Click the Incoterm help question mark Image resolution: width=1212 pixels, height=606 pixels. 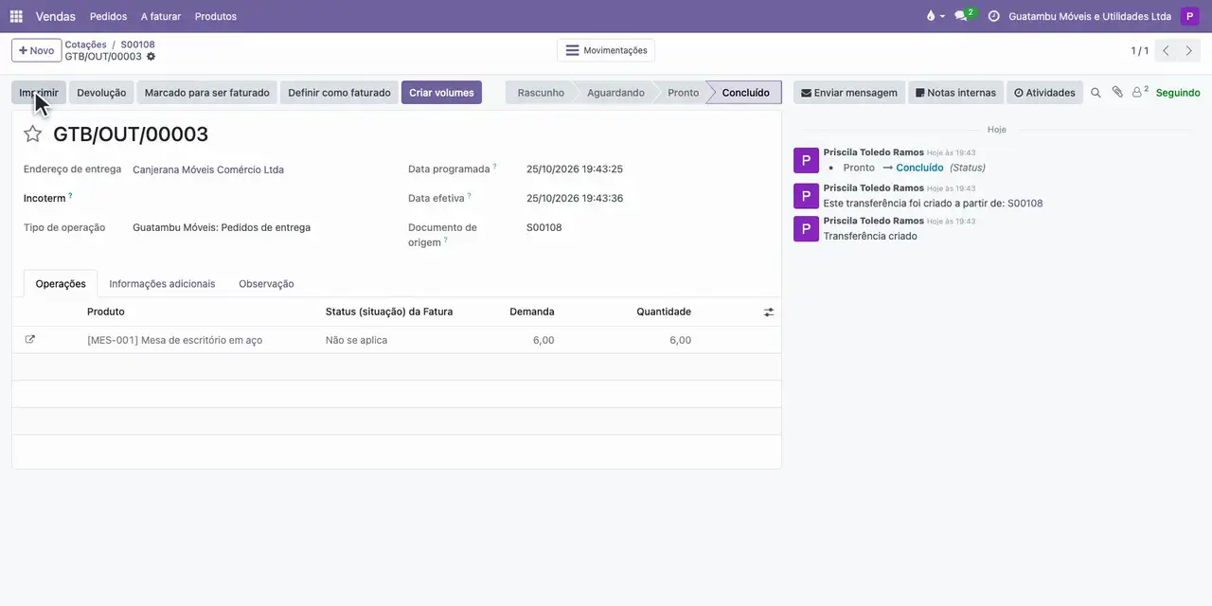(70, 196)
